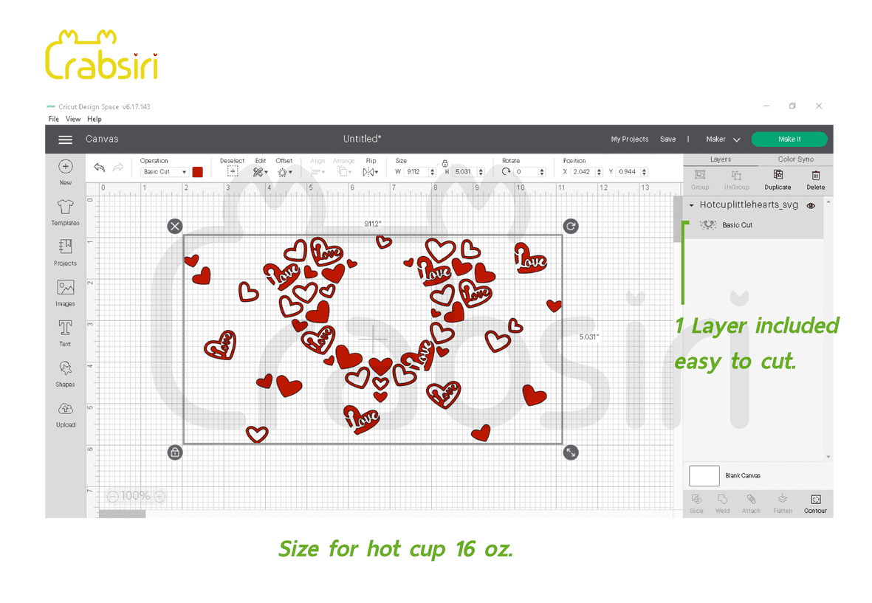
Task: Duplicate the selected layer
Action: coord(777,179)
